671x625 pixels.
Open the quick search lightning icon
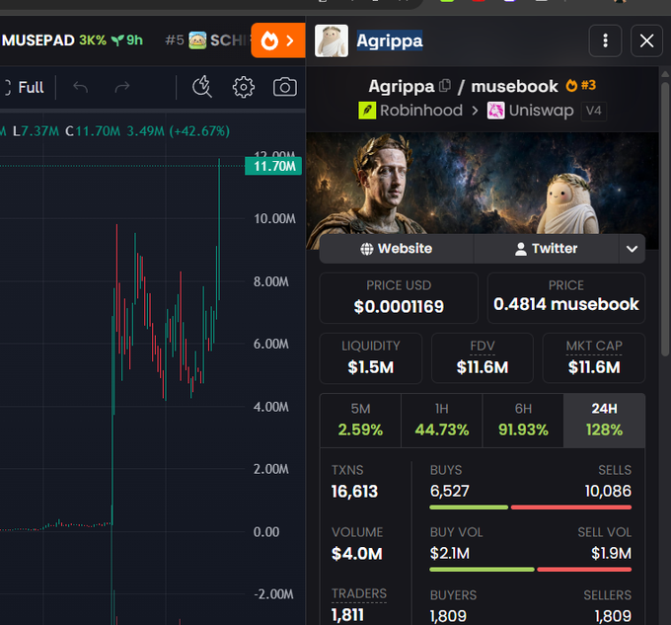click(202, 87)
